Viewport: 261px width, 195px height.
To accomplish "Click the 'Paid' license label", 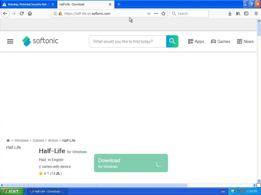I will (x=42, y=160).
